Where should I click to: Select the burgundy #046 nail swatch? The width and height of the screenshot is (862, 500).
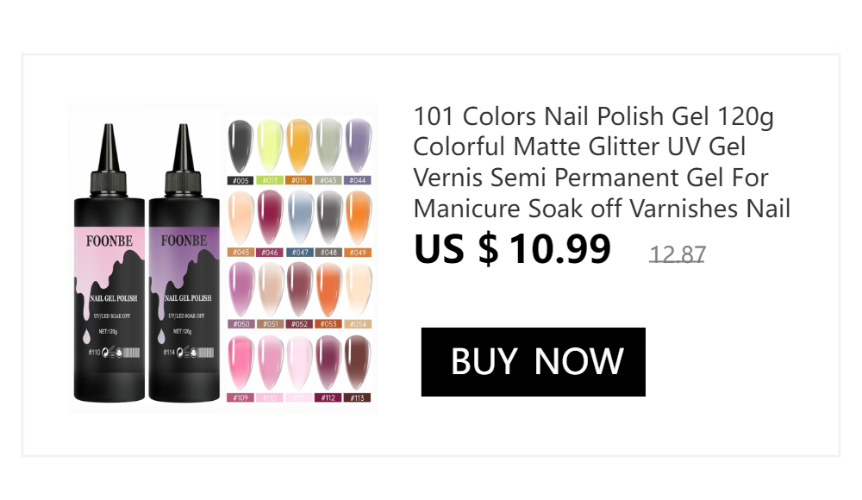[x=270, y=218]
